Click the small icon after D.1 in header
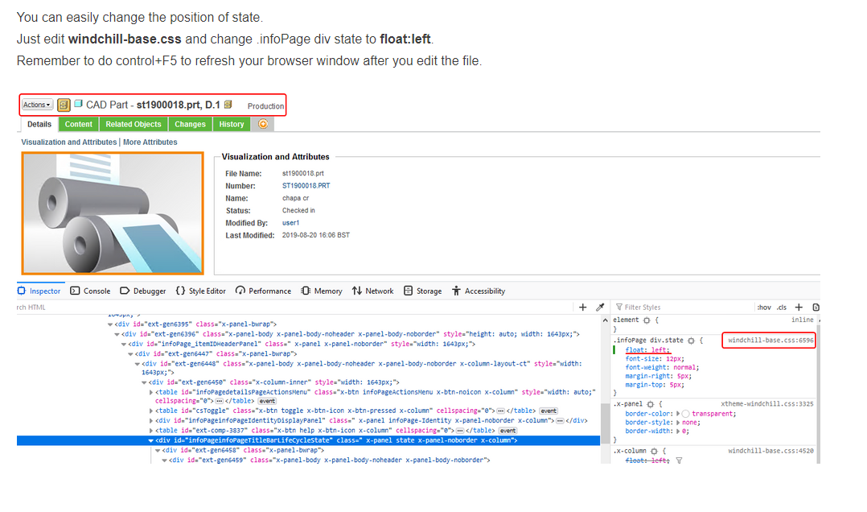This screenshot has width=867, height=512. (227, 105)
